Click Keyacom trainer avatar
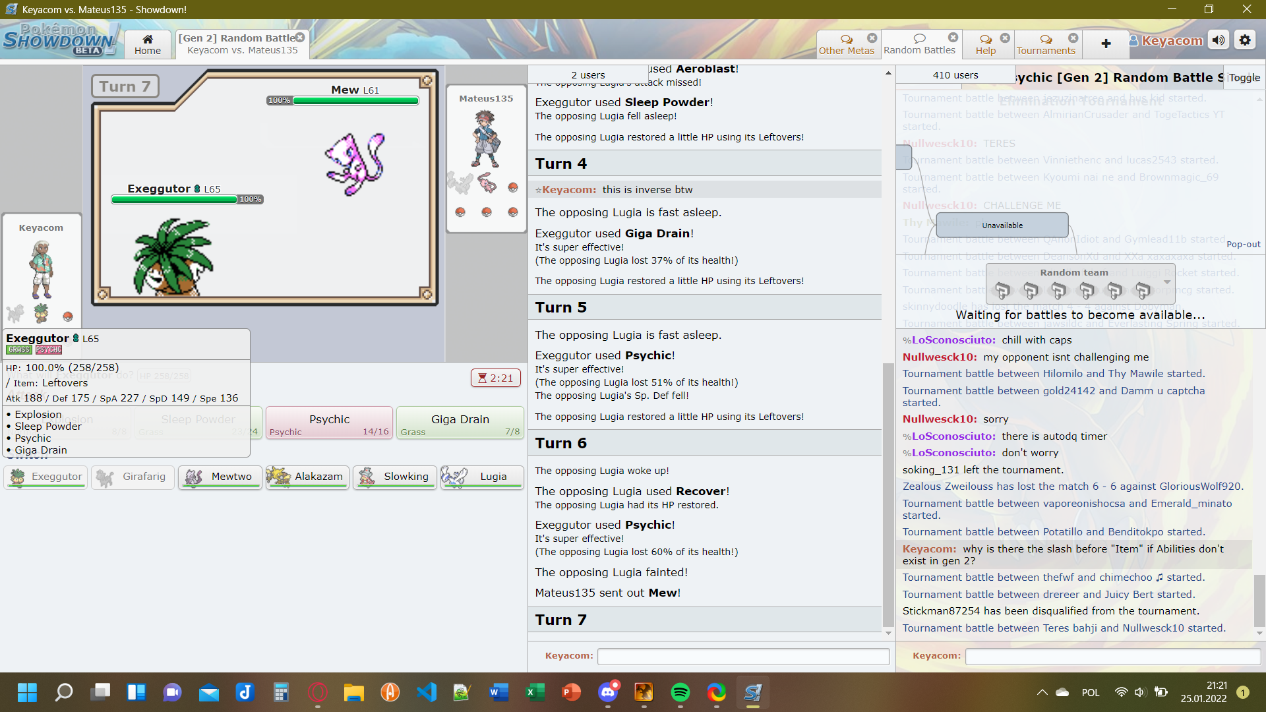The height and width of the screenshot is (712, 1266). 41,270
